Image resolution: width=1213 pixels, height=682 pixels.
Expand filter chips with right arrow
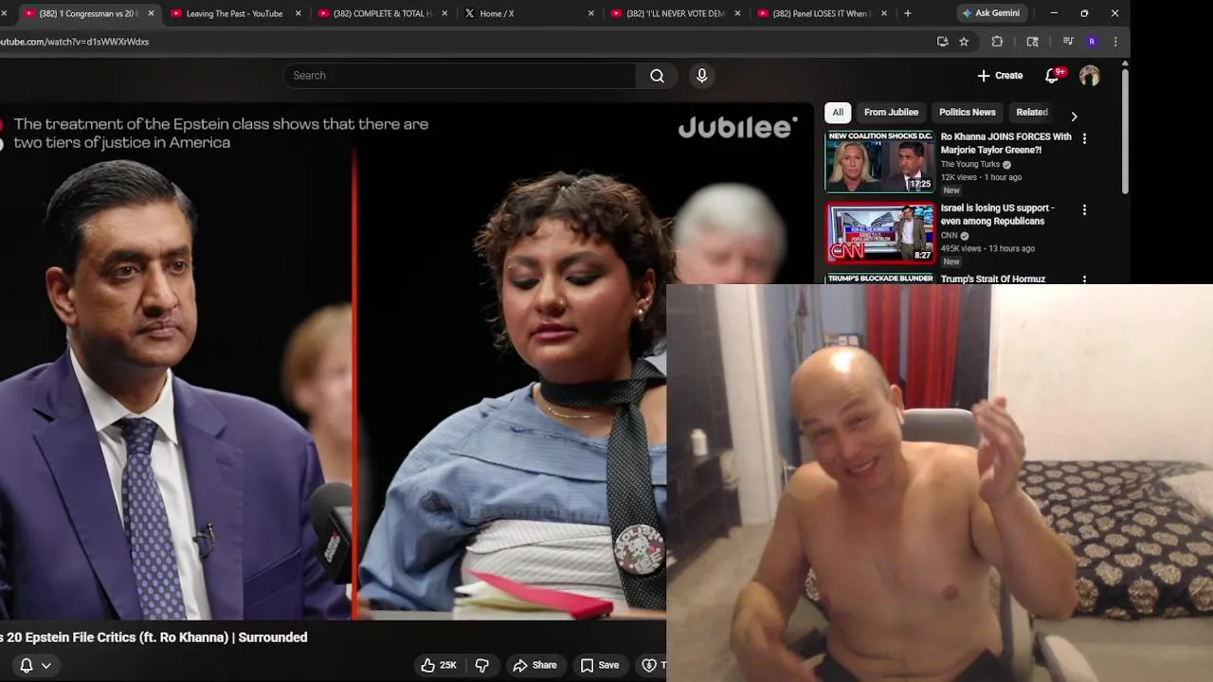click(x=1074, y=116)
